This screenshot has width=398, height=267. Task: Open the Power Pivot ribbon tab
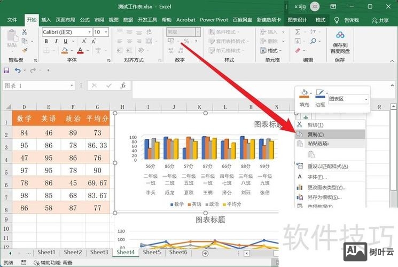pyautogui.click(x=214, y=20)
